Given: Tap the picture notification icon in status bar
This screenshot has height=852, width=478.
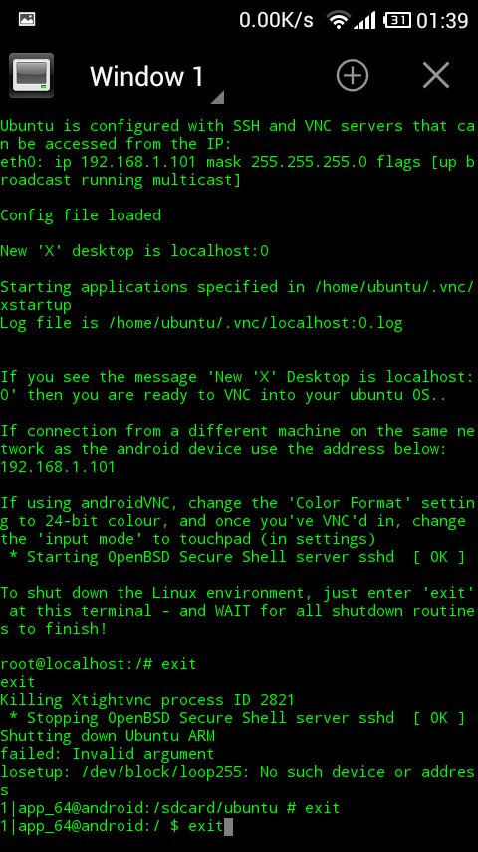Looking at the screenshot, I should coord(27,19).
